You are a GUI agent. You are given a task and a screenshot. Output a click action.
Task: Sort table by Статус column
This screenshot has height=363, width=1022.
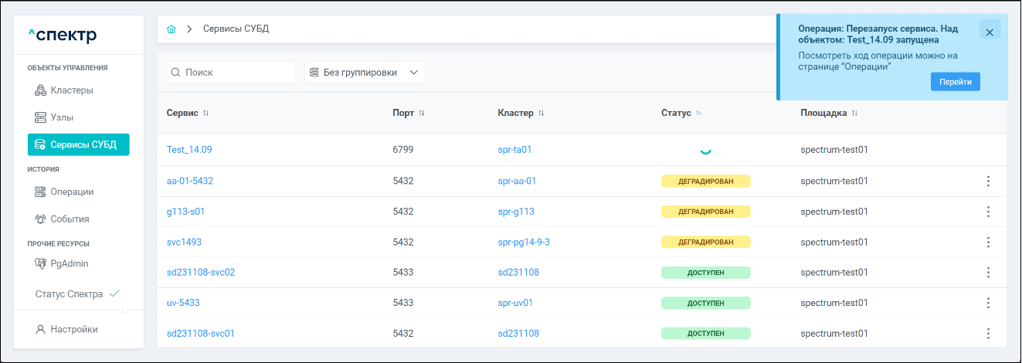(x=698, y=114)
